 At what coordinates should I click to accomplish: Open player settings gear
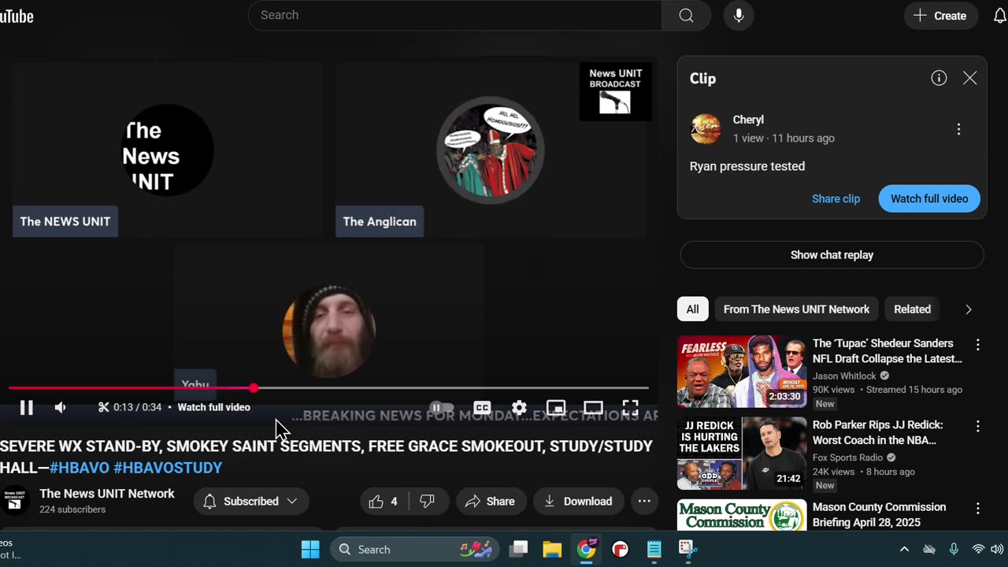tap(519, 407)
